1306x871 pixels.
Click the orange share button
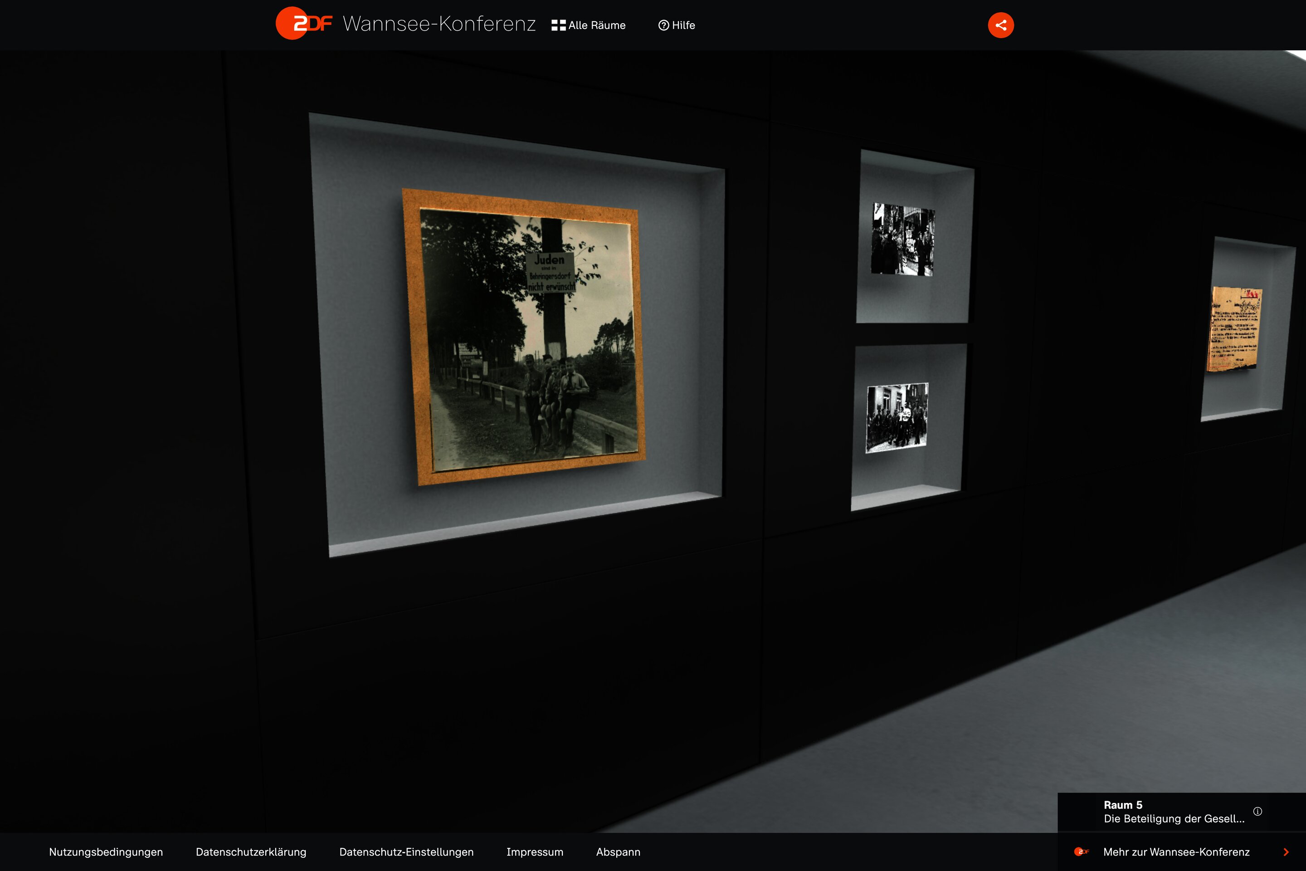tap(1001, 25)
